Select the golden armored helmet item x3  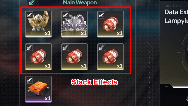point(38,24)
